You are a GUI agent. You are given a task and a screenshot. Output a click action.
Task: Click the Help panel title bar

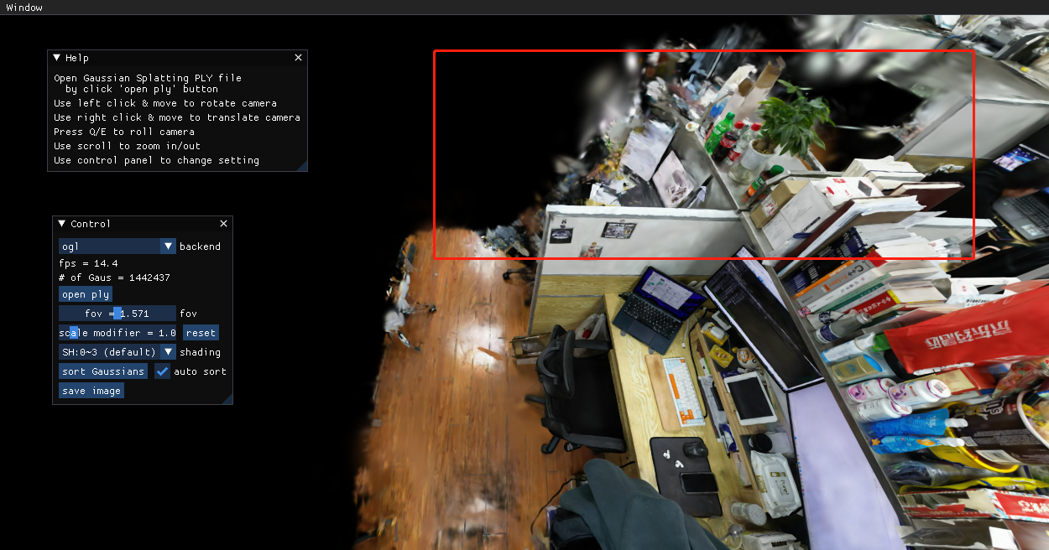[176, 58]
